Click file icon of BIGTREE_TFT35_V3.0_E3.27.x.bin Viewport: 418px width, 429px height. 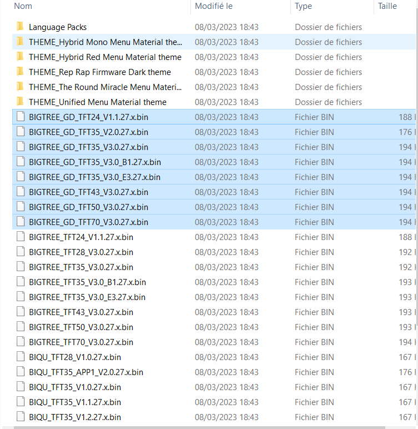[21, 297]
